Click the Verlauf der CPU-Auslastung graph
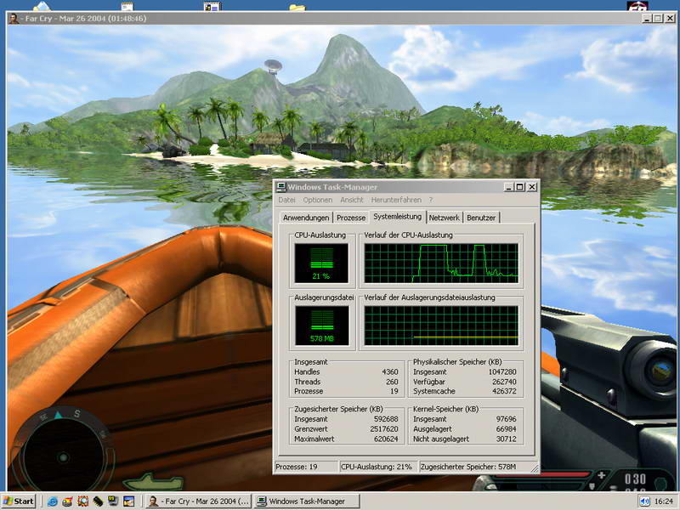680x510 pixels. tap(441, 263)
